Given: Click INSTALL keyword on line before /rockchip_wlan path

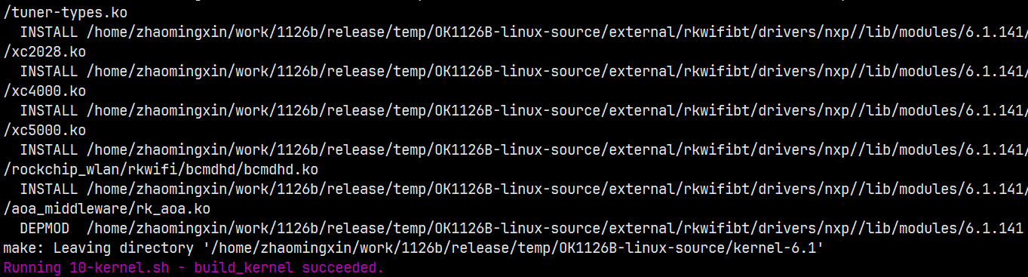Looking at the screenshot, I should coord(49,150).
